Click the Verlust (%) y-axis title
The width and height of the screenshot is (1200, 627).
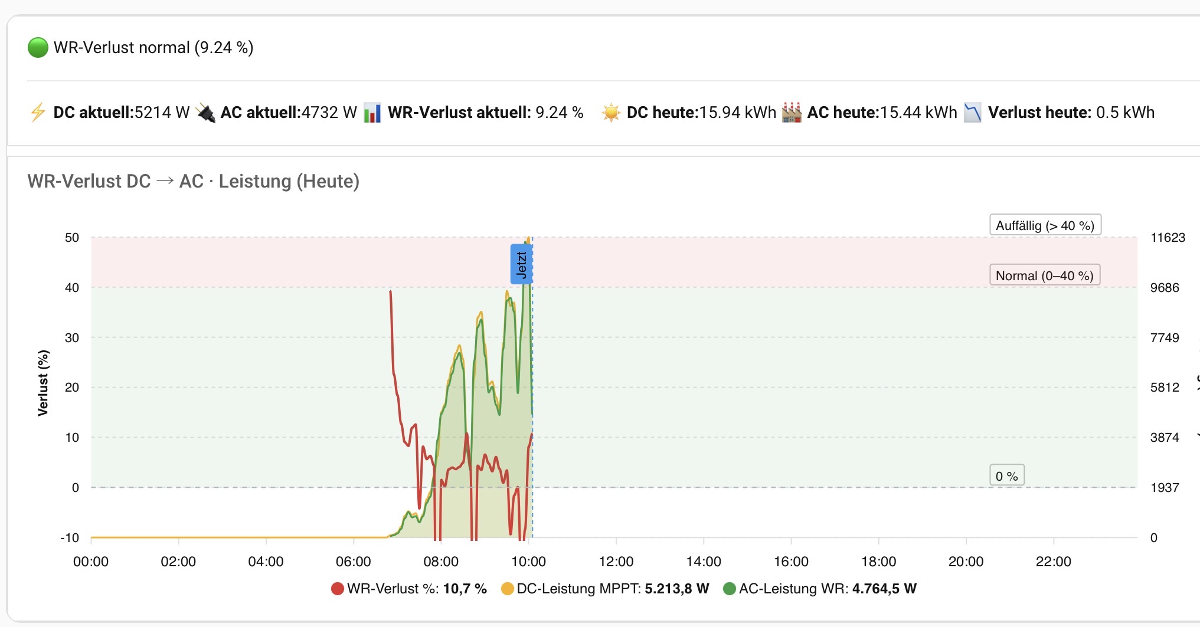[43, 383]
